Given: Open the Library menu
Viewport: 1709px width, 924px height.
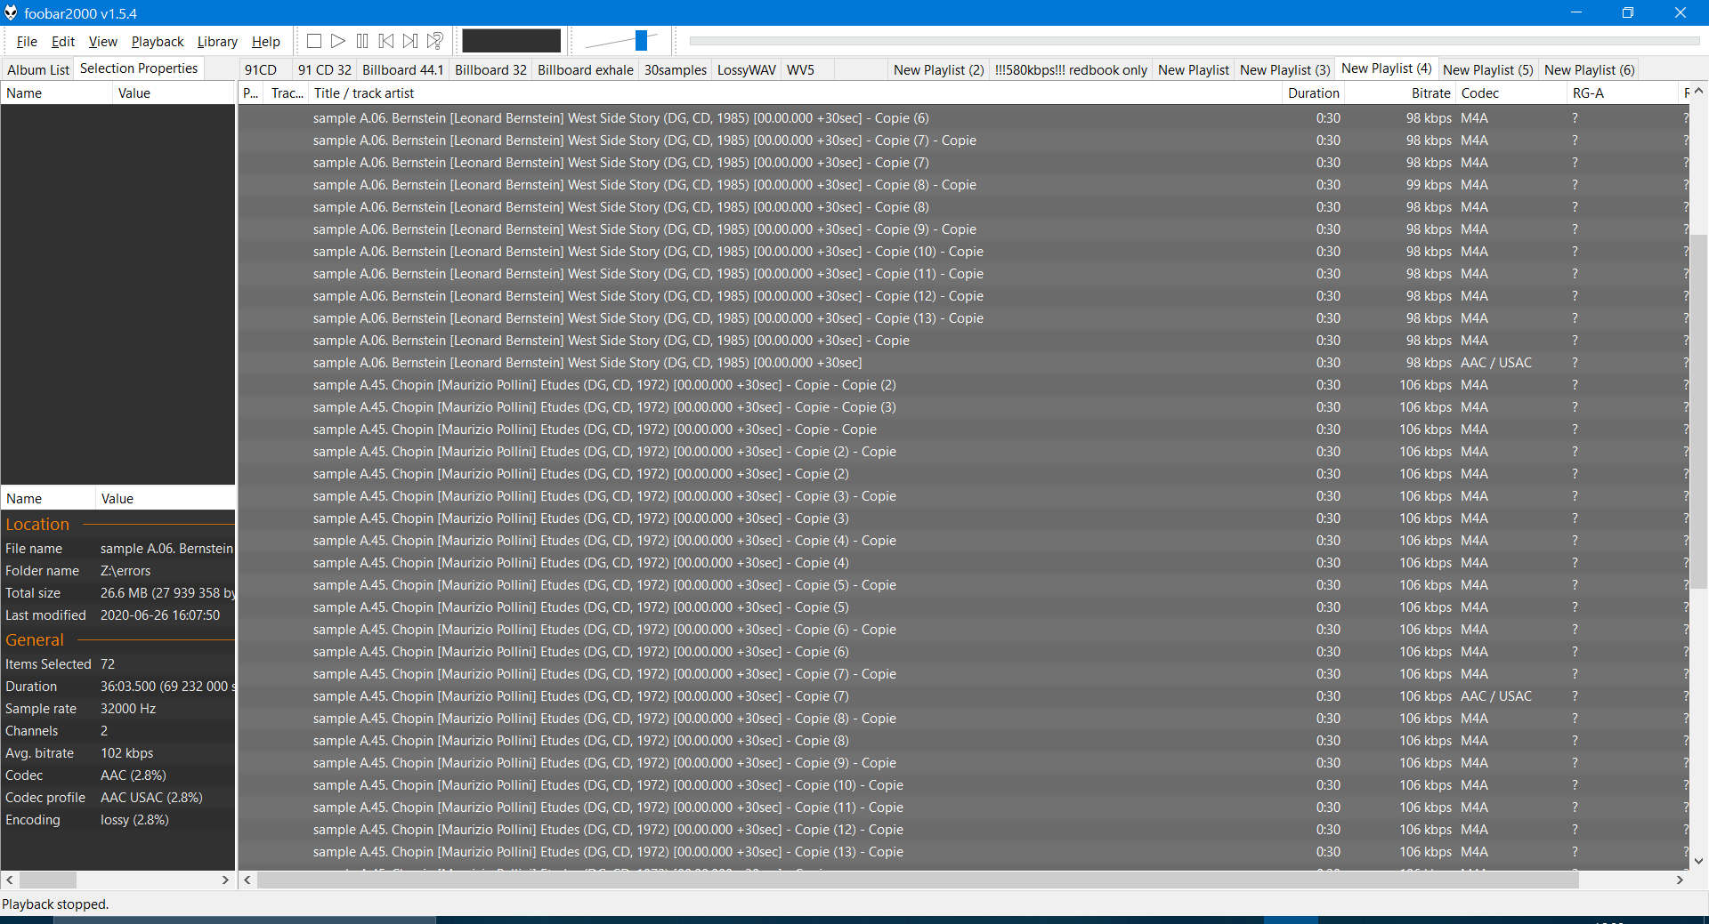Looking at the screenshot, I should 217,42.
